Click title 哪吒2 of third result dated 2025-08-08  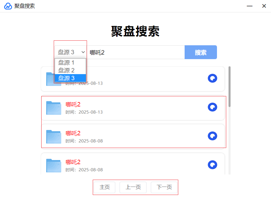pyautogui.click(x=73, y=133)
